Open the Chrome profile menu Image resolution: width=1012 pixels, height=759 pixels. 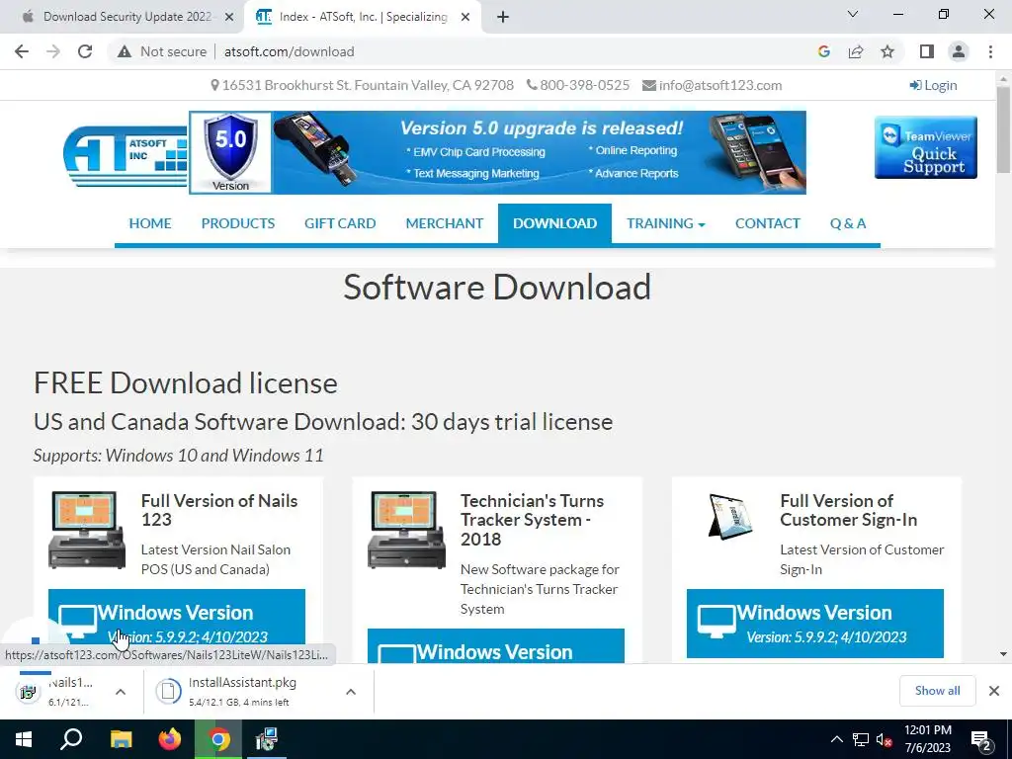(x=959, y=51)
